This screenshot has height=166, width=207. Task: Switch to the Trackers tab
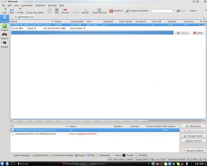141,155
